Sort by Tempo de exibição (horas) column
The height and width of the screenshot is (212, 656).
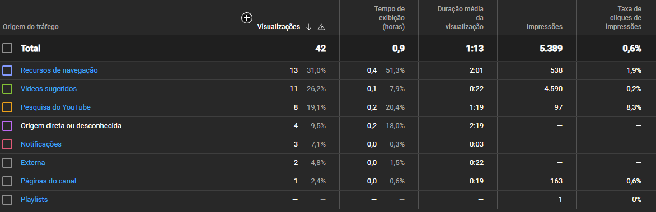click(x=390, y=17)
